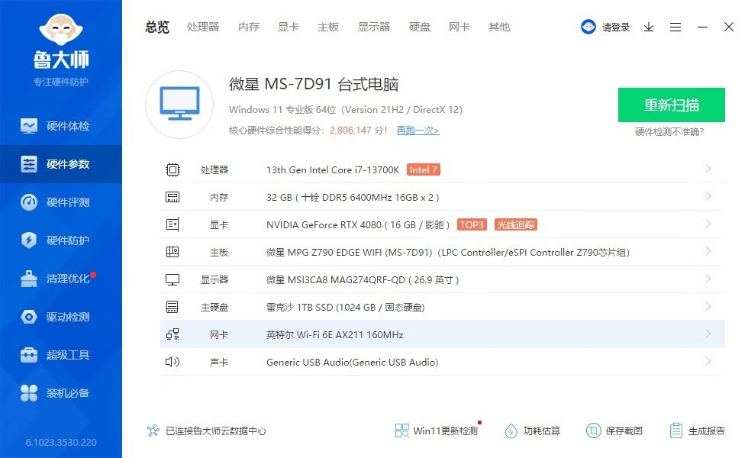Click the 再跑一次 link

tap(418, 131)
